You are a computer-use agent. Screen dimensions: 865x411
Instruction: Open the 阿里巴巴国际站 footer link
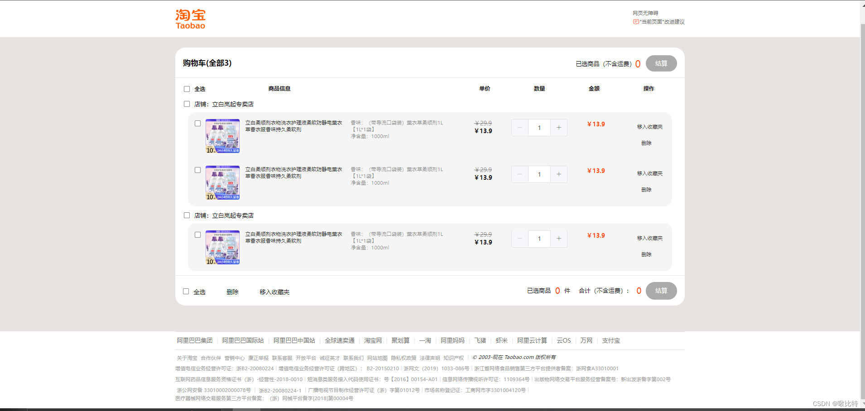pyautogui.click(x=243, y=340)
